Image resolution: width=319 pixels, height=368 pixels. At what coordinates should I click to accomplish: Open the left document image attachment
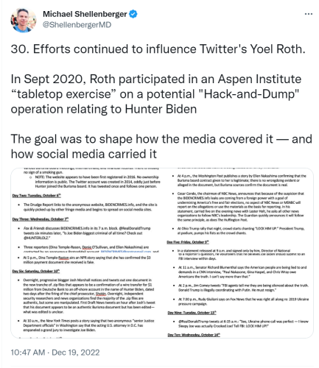click(86, 252)
